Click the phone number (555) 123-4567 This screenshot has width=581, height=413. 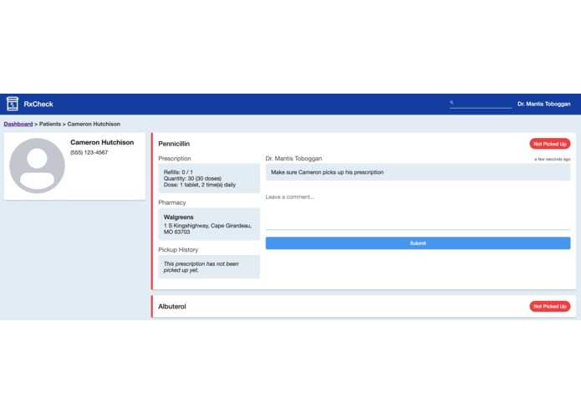(x=89, y=152)
